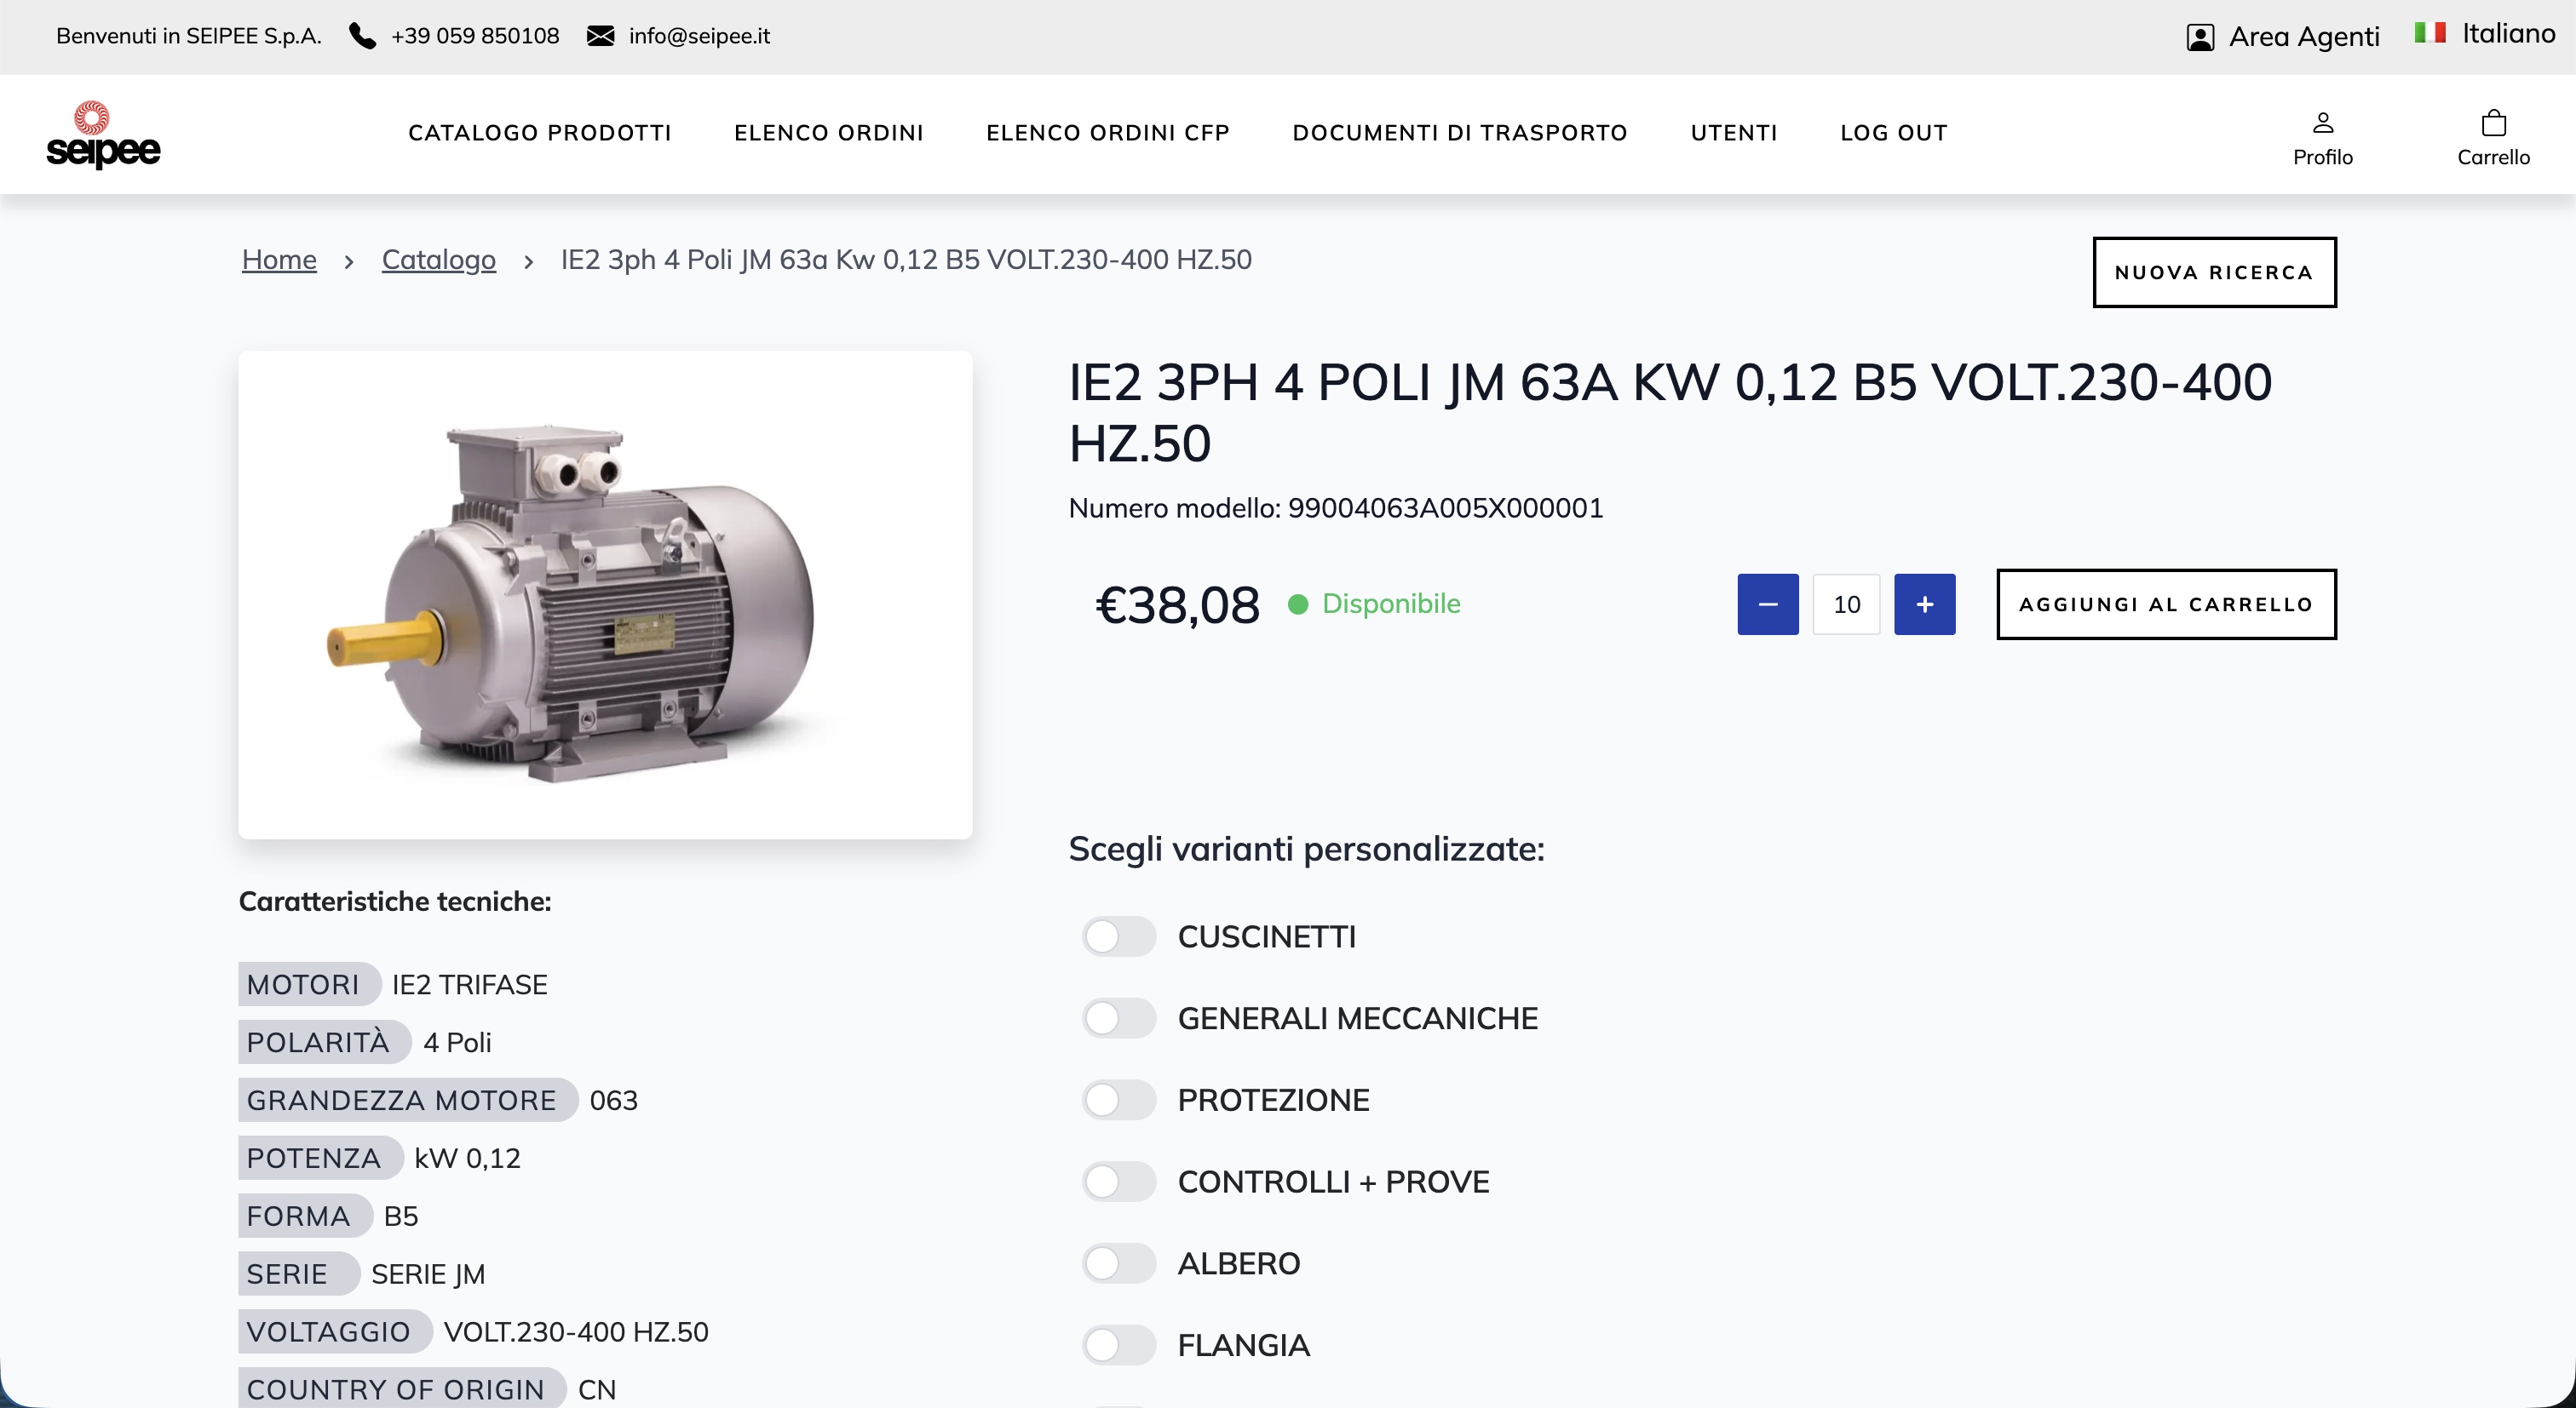2576x1408 pixels.
Task: Decrease quantity with the minus button
Action: point(1767,604)
